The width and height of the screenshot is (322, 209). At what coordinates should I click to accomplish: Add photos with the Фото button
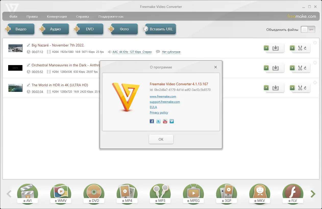(123, 29)
